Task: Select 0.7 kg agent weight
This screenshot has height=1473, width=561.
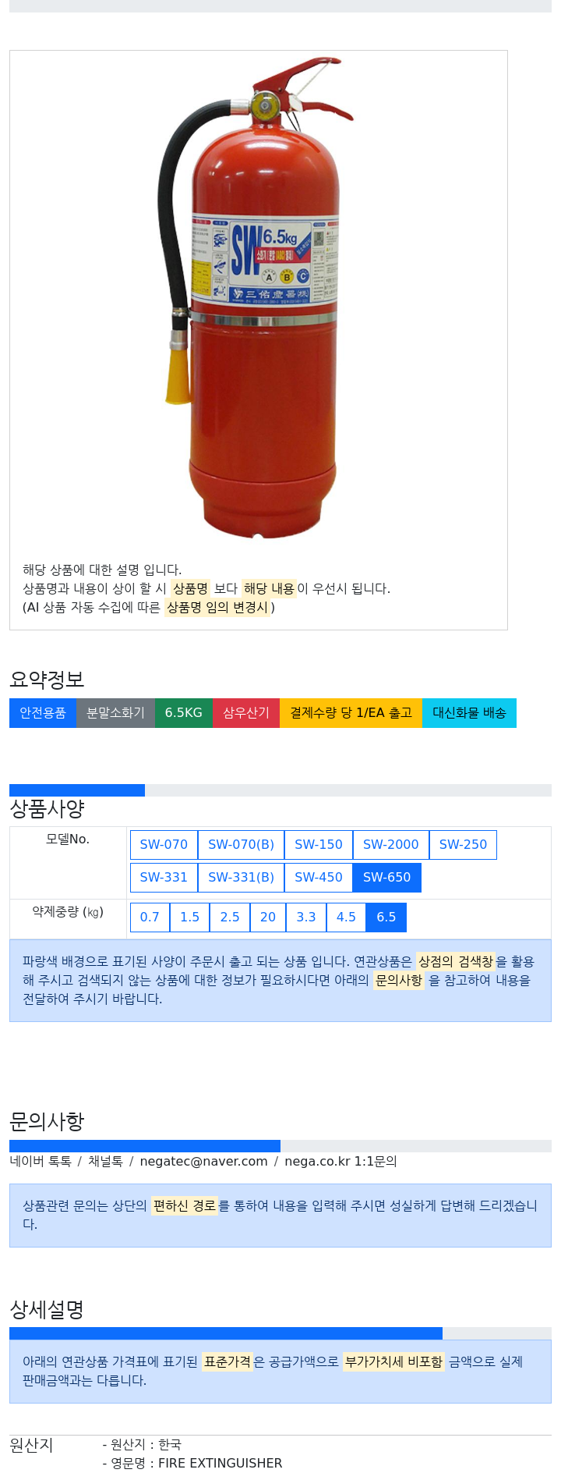Action: pos(150,918)
